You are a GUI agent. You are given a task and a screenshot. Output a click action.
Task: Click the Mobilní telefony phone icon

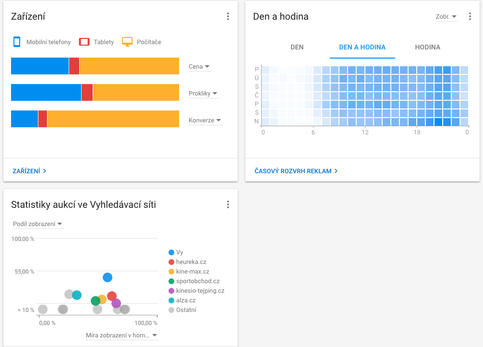coord(17,42)
